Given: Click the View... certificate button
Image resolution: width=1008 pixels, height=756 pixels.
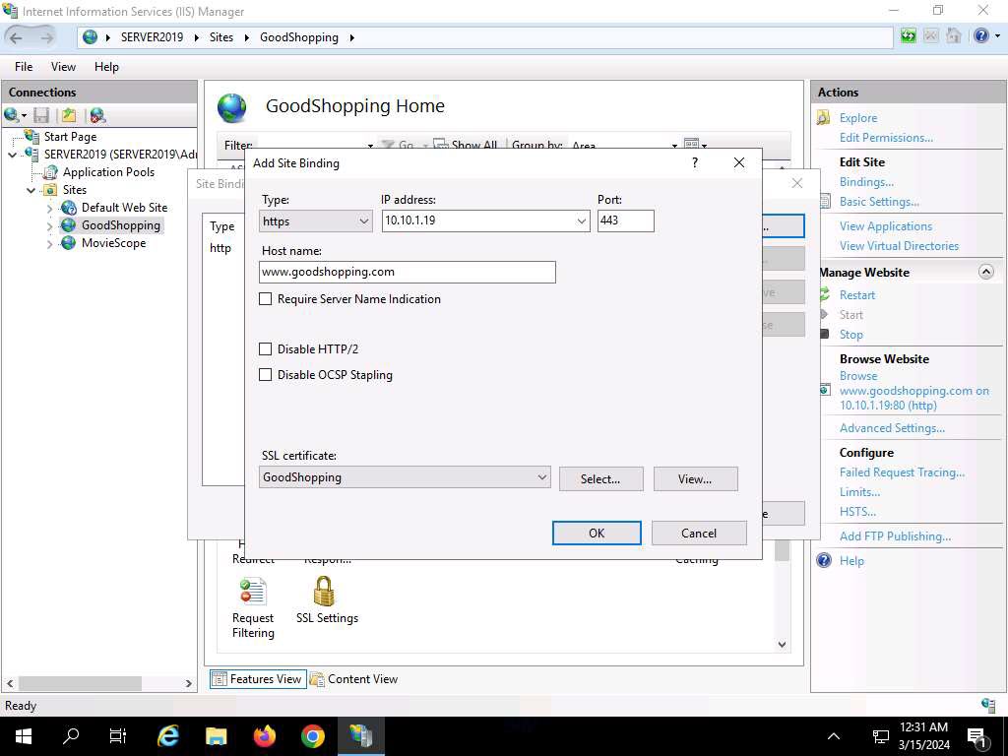Looking at the screenshot, I should (x=695, y=479).
